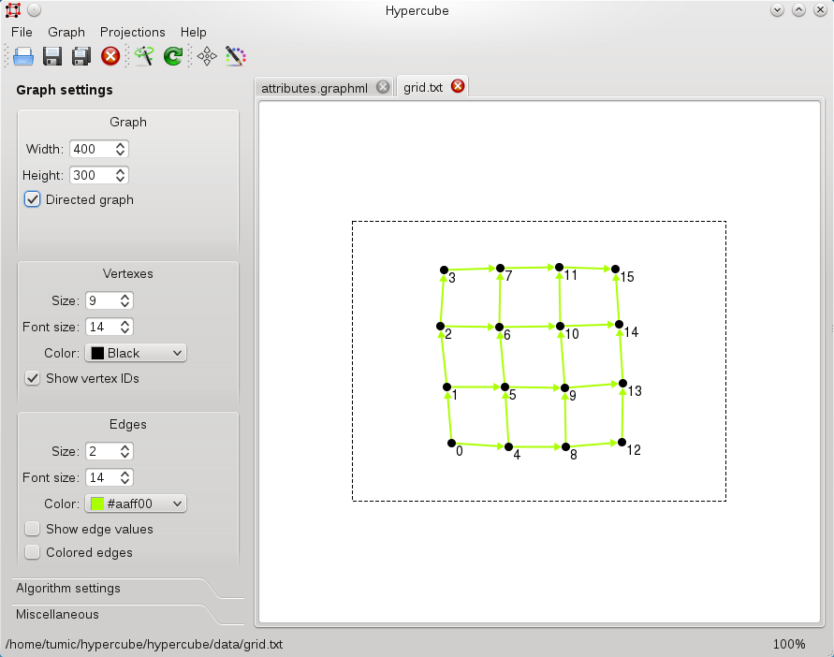Switch to the attributes.graphml tab
834x657 pixels.
click(x=318, y=86)
